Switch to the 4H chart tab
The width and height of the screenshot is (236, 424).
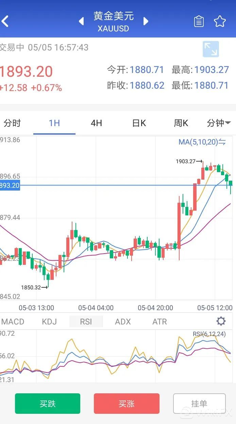96,123
